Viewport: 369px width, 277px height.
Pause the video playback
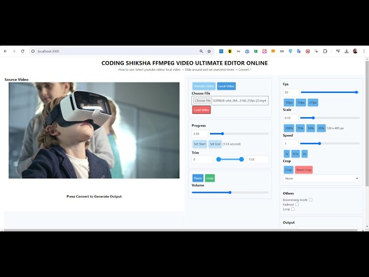point(198,178)
